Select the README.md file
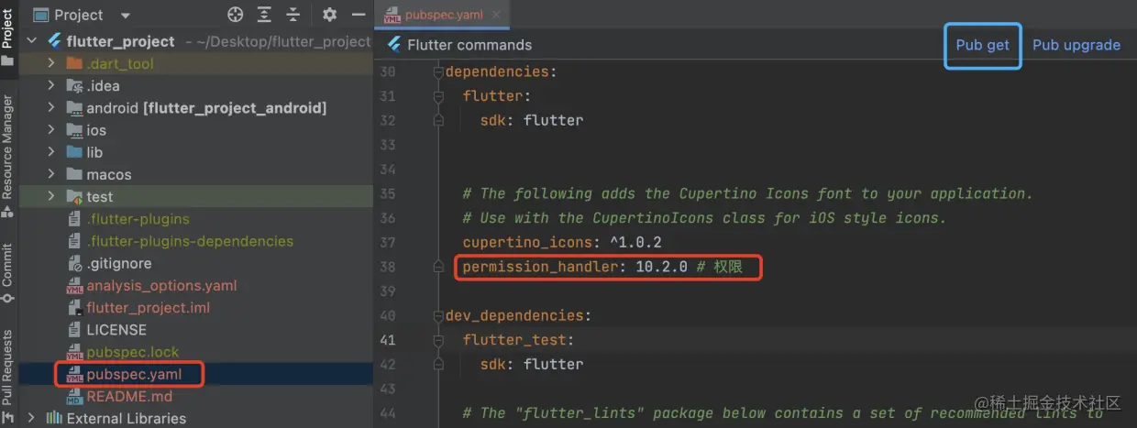This screenshot has width=1137, height=428. click(129, 396)
